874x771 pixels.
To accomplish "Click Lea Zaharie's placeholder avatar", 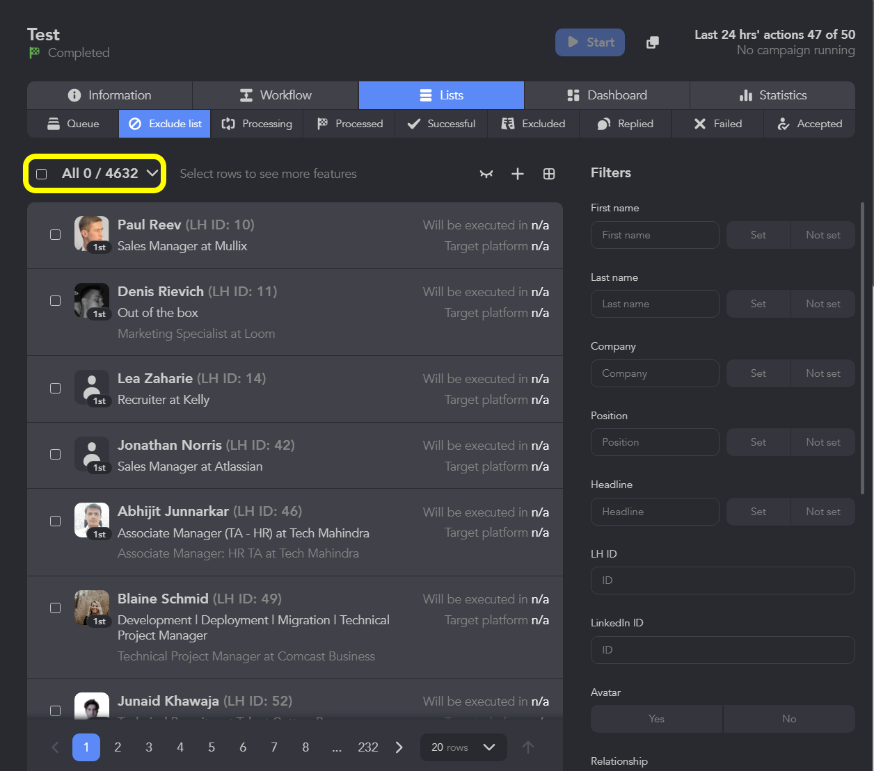I will 92,387.
